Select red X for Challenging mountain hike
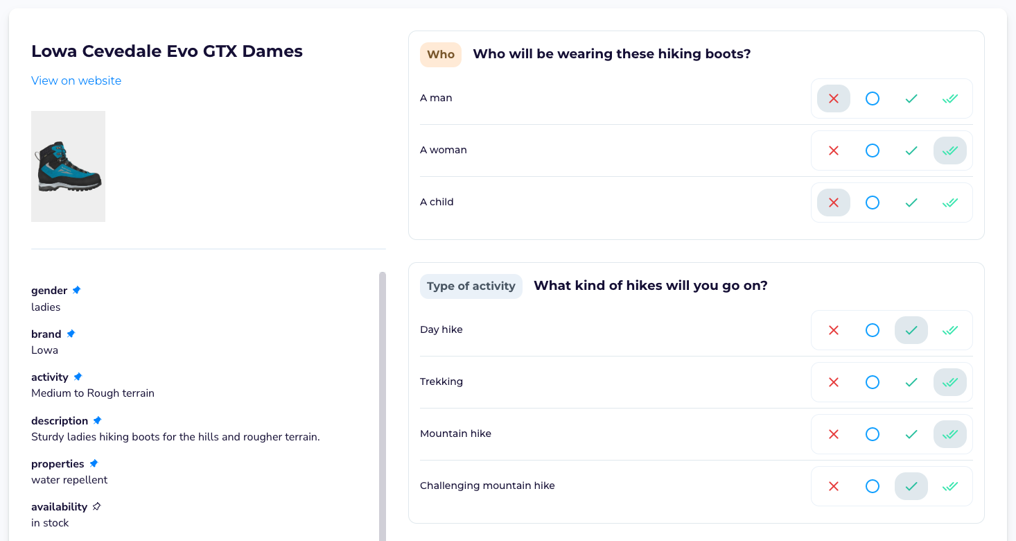This screenshot has height=541, width=1016. (834, 486)
